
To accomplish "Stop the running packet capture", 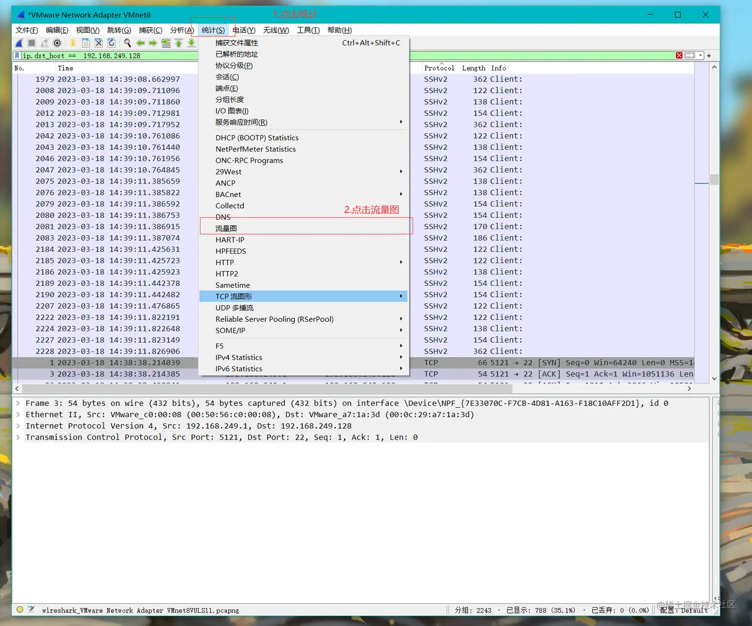I will click(32, 43).
